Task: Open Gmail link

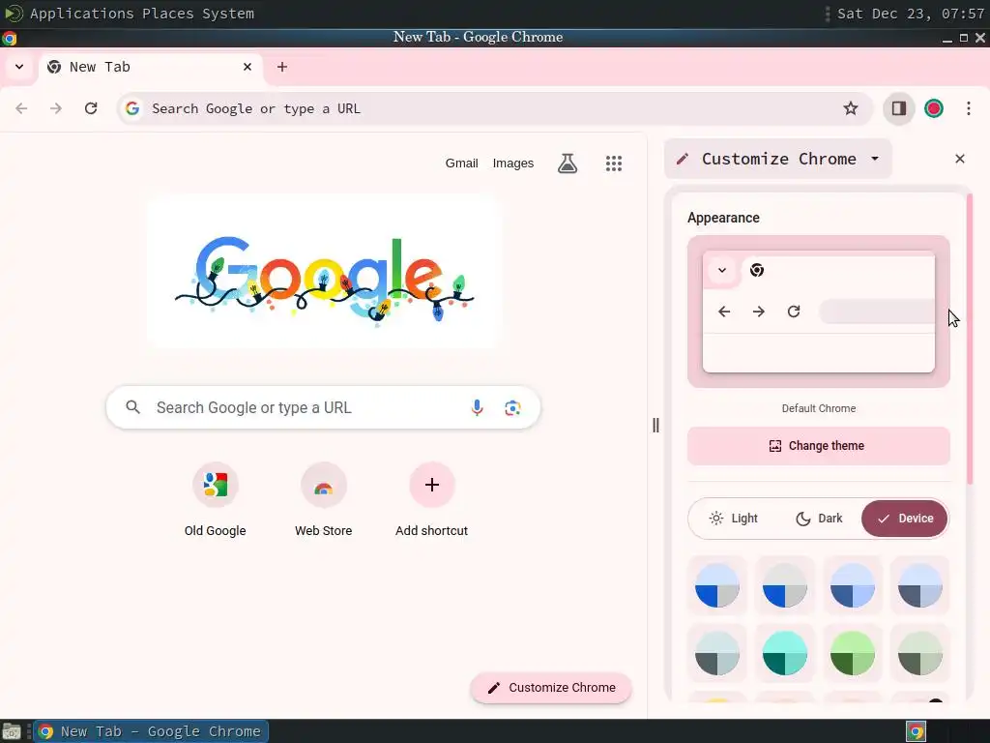Action: pos(461,163)
